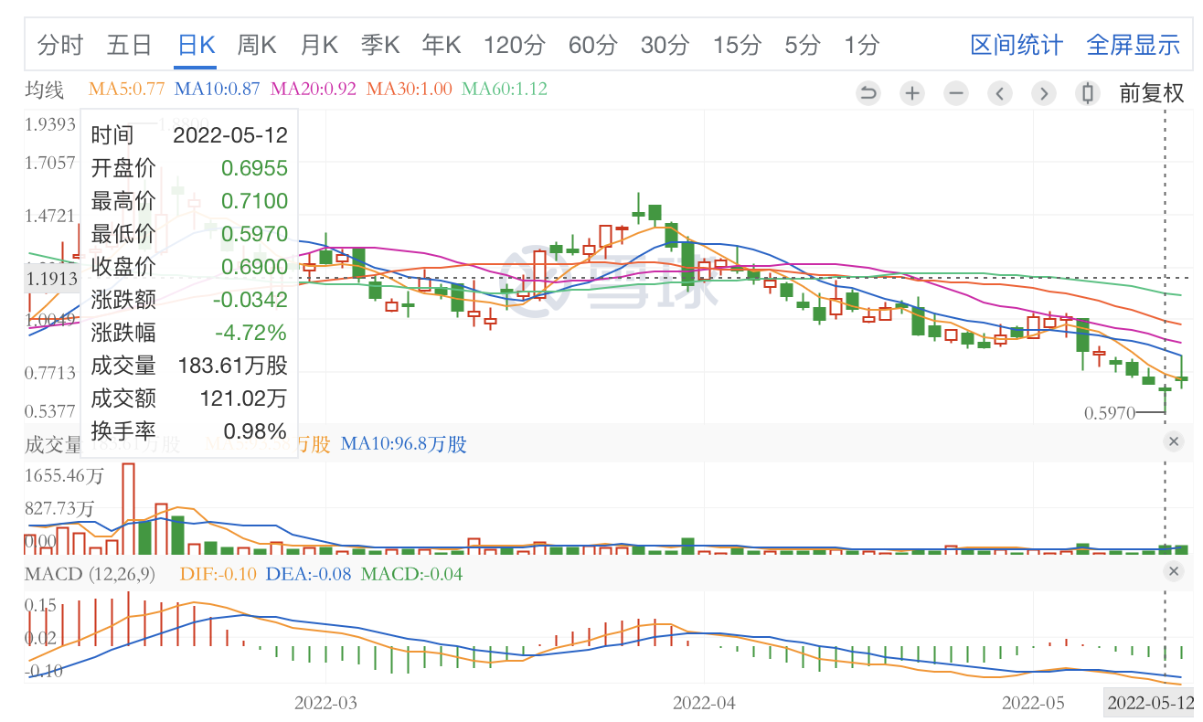The height and width of the screenshot is (722, 1203).
Task: Shift chart left with the left arrow
Action: point(999,92)
